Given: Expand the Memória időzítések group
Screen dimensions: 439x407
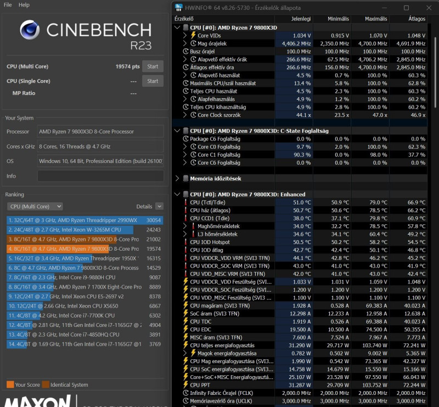Looking at the screenshot, I should (x=177, y=178).
